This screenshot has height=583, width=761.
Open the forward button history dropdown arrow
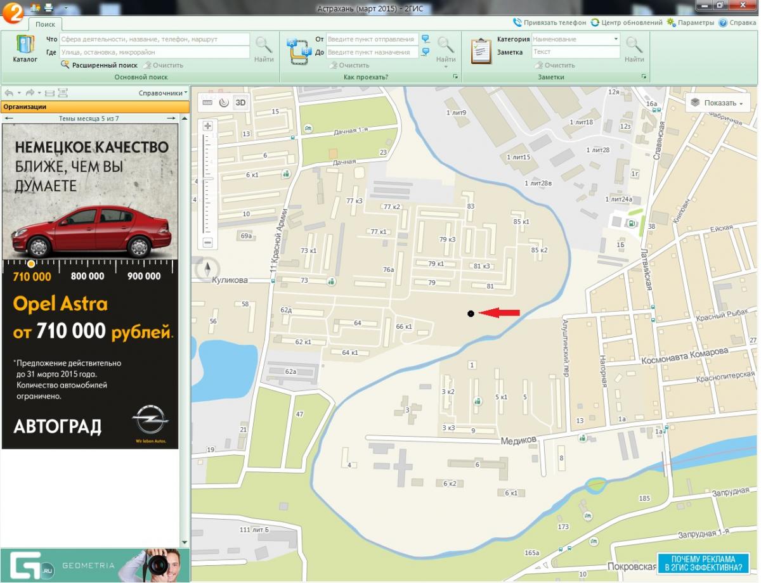tap(40, 93)
